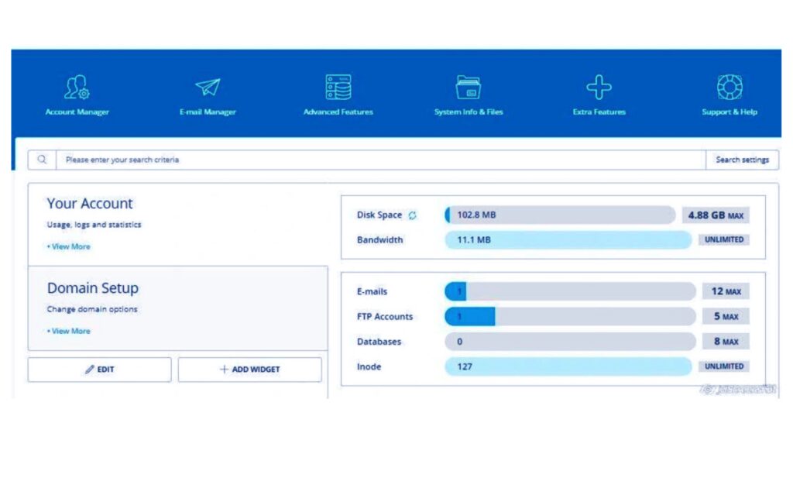View more Domain Setup options
This screenshot has height=485, width=793.
tap(70, 331)
